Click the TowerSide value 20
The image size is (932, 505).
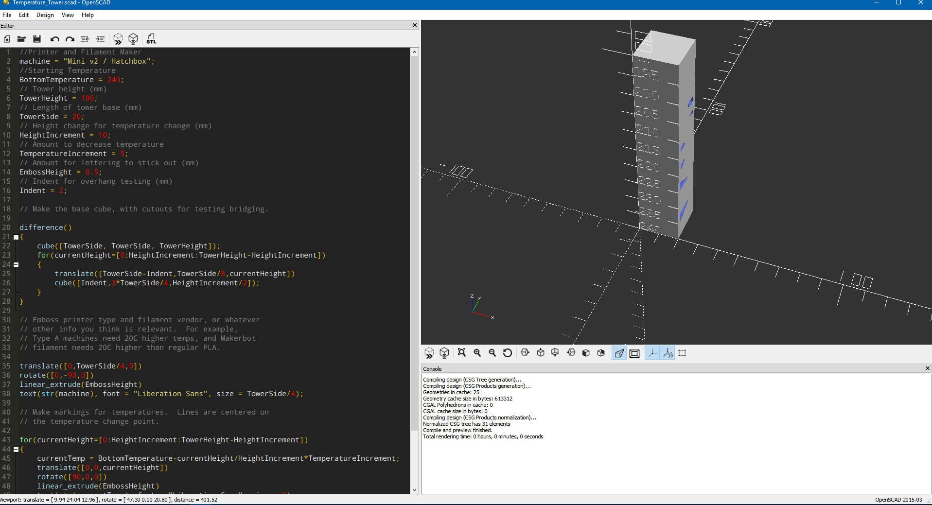77,117
